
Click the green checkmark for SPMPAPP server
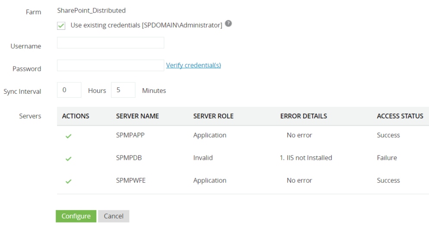click(x=68, y=136)
